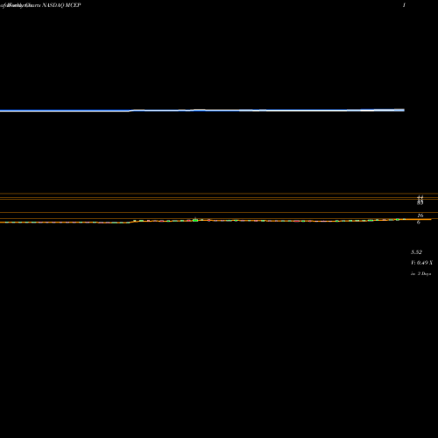
Task: Click the V: 0.49 volume label
Action: pos(421,263)
